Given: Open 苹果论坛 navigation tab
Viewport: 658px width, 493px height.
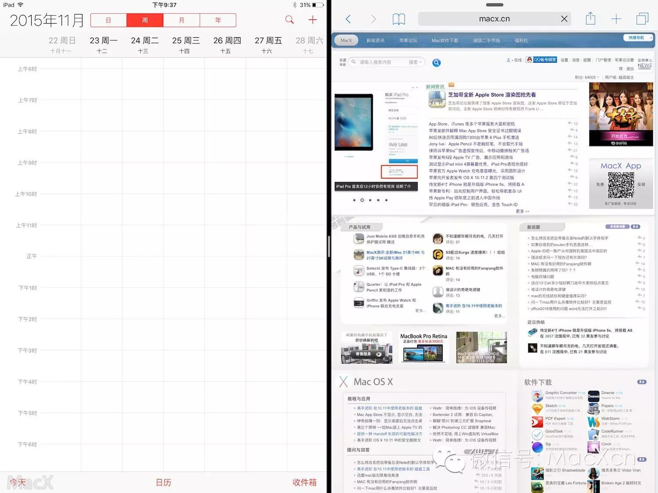Looking at the screenshot, I should (408, 40).
